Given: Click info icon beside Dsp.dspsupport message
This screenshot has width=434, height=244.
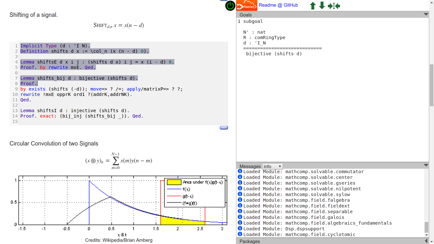Looking at the screenshot, I should tap(240, 229).
